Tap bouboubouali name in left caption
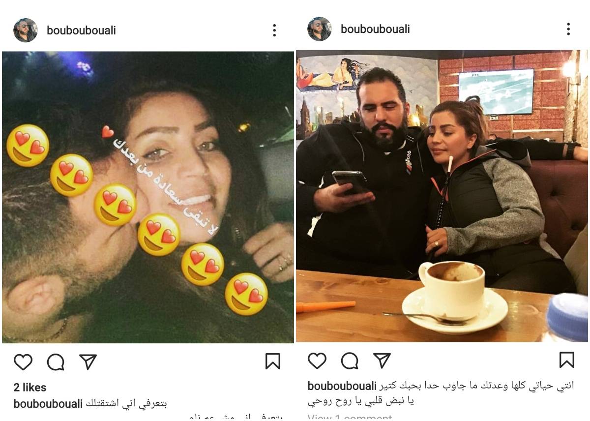 48,404
